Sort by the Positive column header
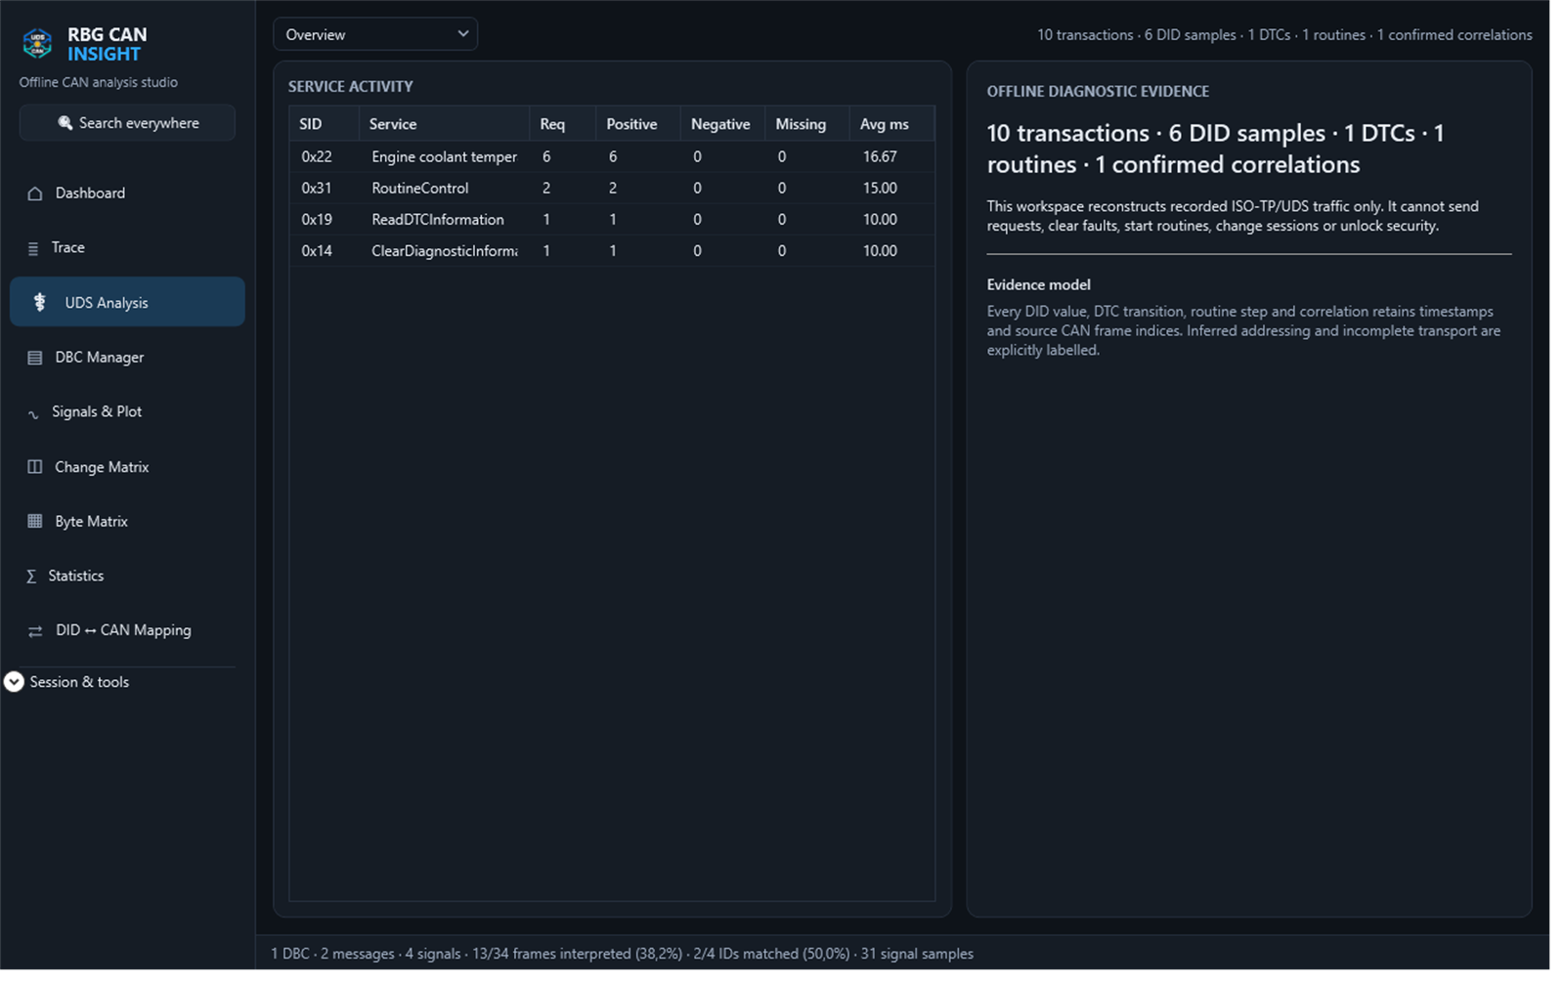1564x984 pixels. [x=638, y=124]
